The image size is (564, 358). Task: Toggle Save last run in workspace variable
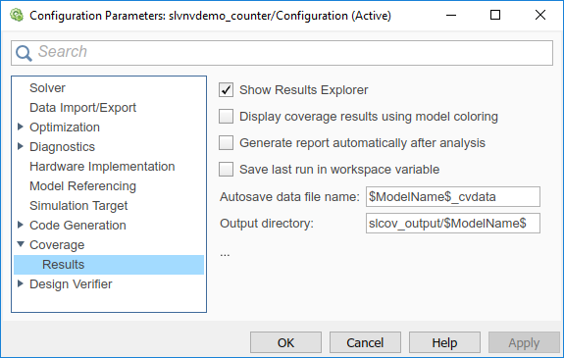tap(226, 169)
